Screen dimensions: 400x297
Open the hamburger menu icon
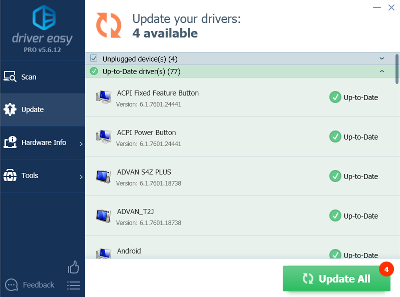74,285
